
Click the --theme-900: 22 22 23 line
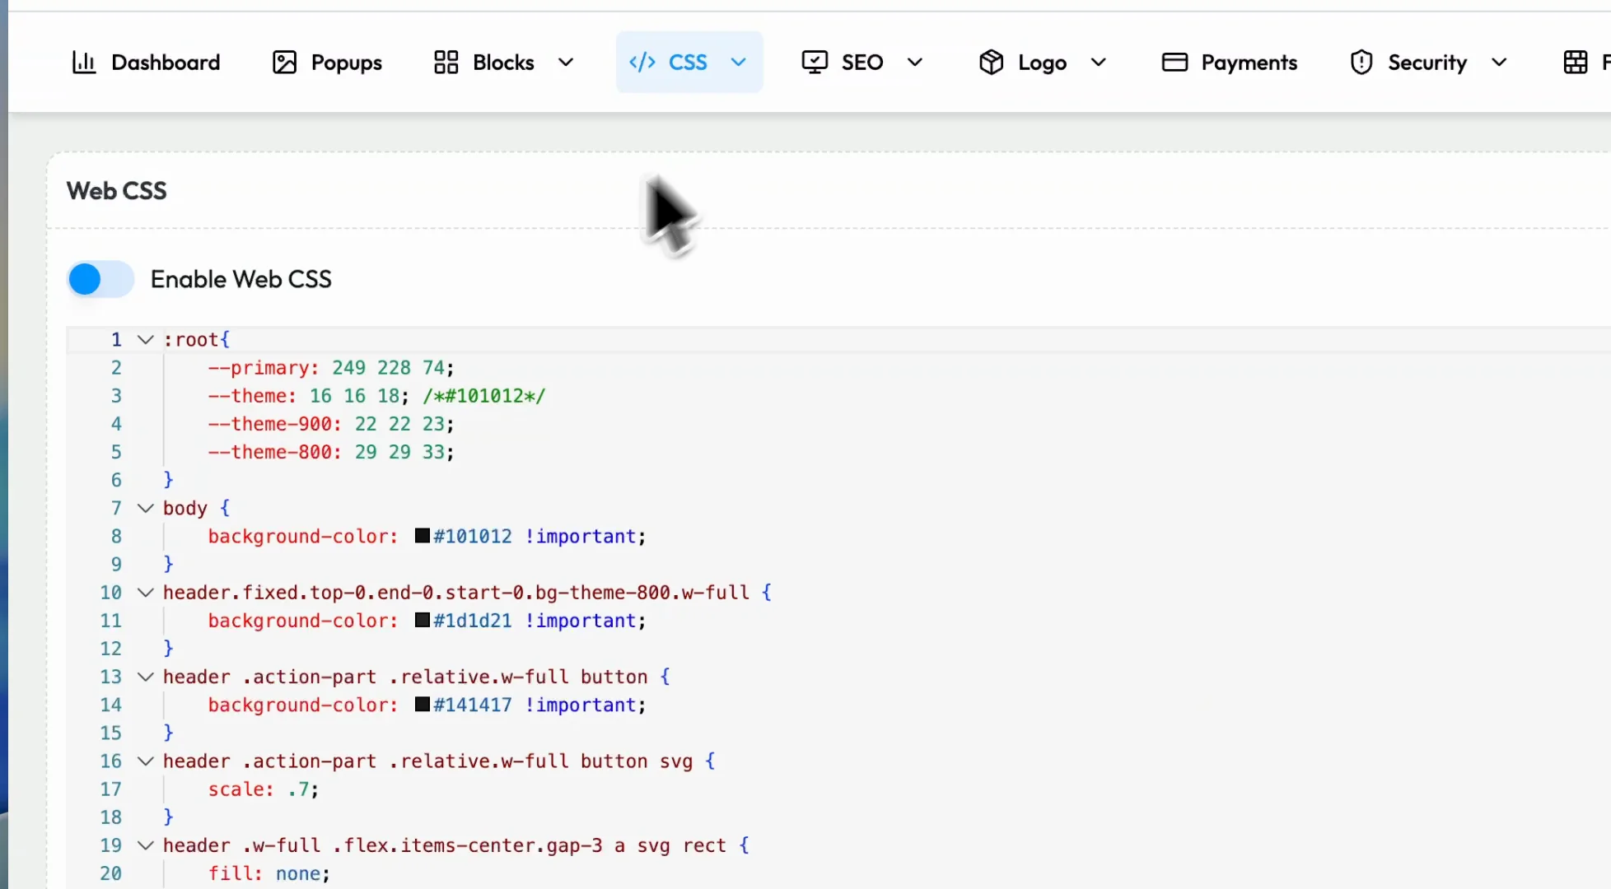point(331,424)
